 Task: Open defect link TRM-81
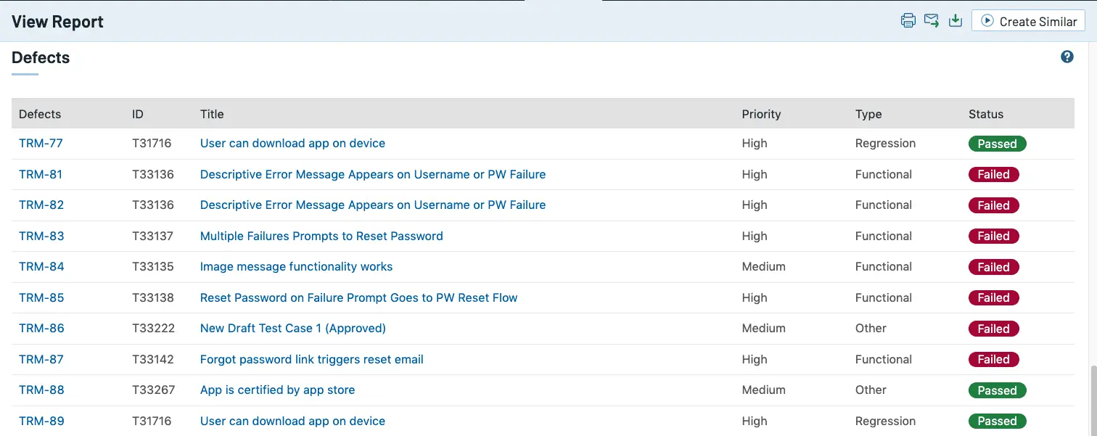pos(41,174)
